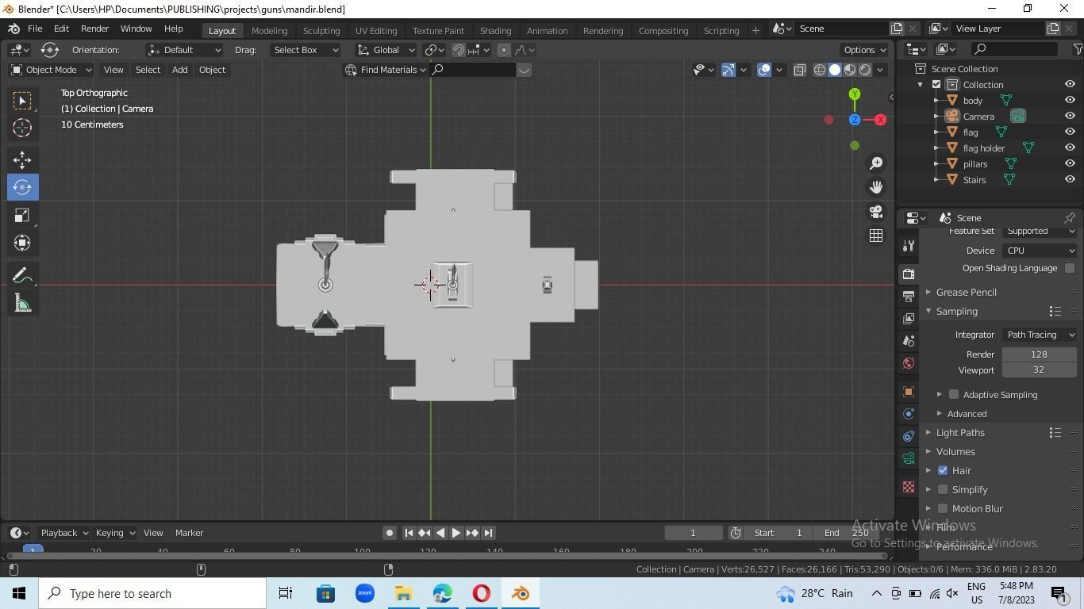The image size is (1084, 609).
Task: Click the Viewport samples value 32
Action: pyautogui.click(x=1040, y=370)
